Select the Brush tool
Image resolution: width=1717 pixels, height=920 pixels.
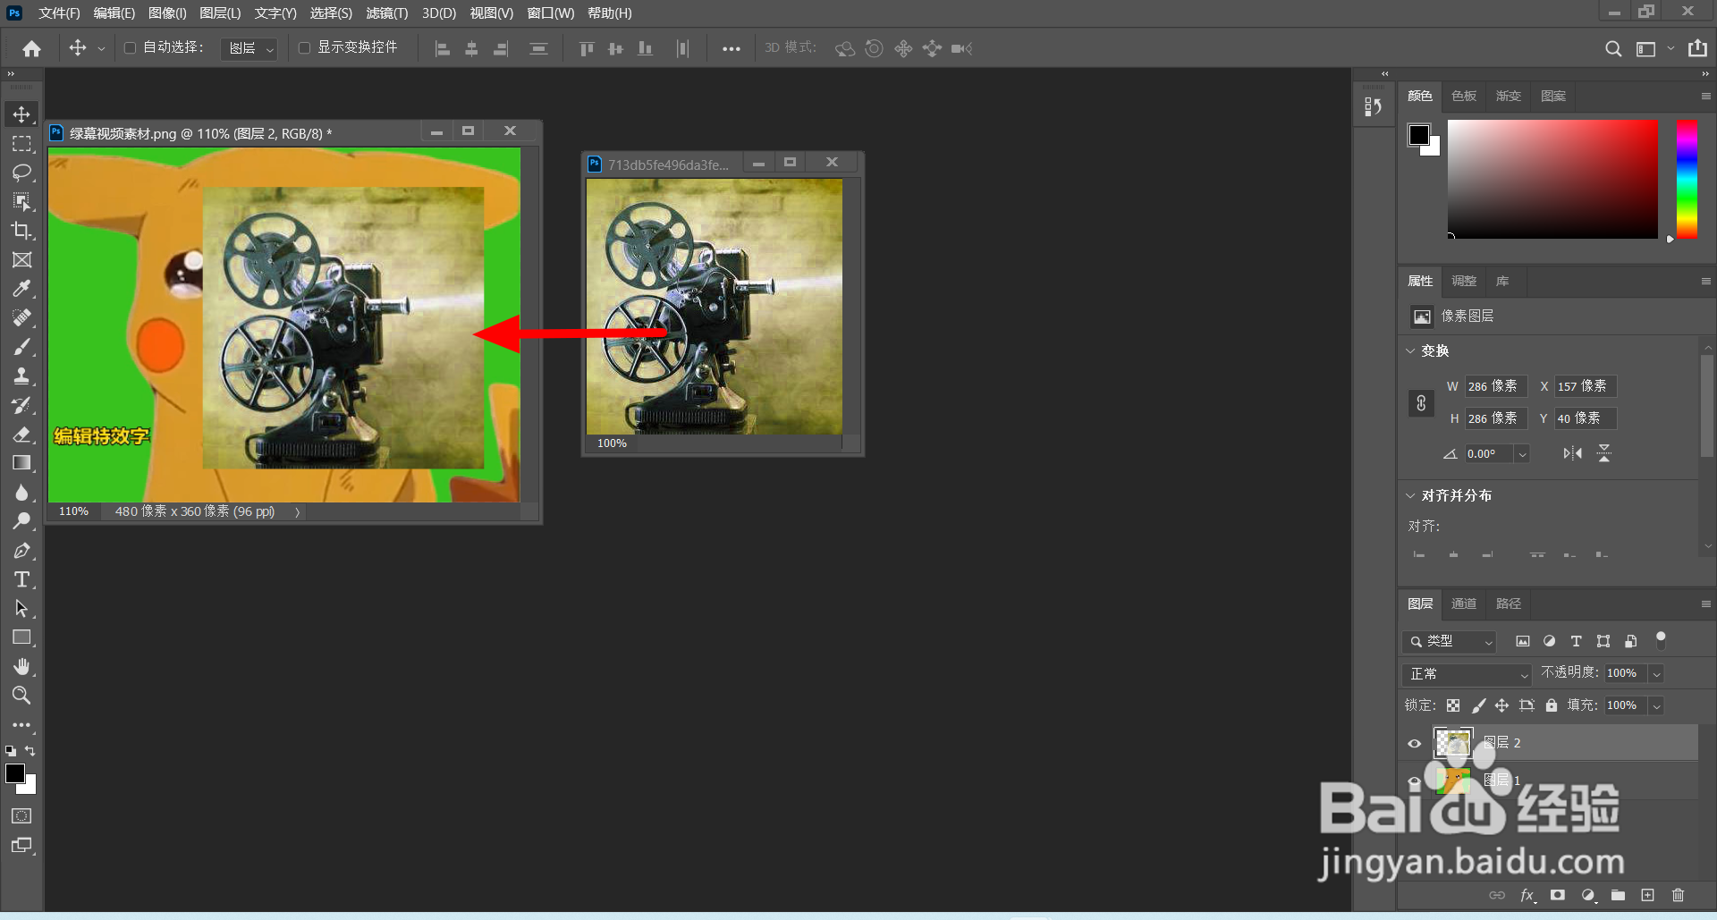(21, 347)
